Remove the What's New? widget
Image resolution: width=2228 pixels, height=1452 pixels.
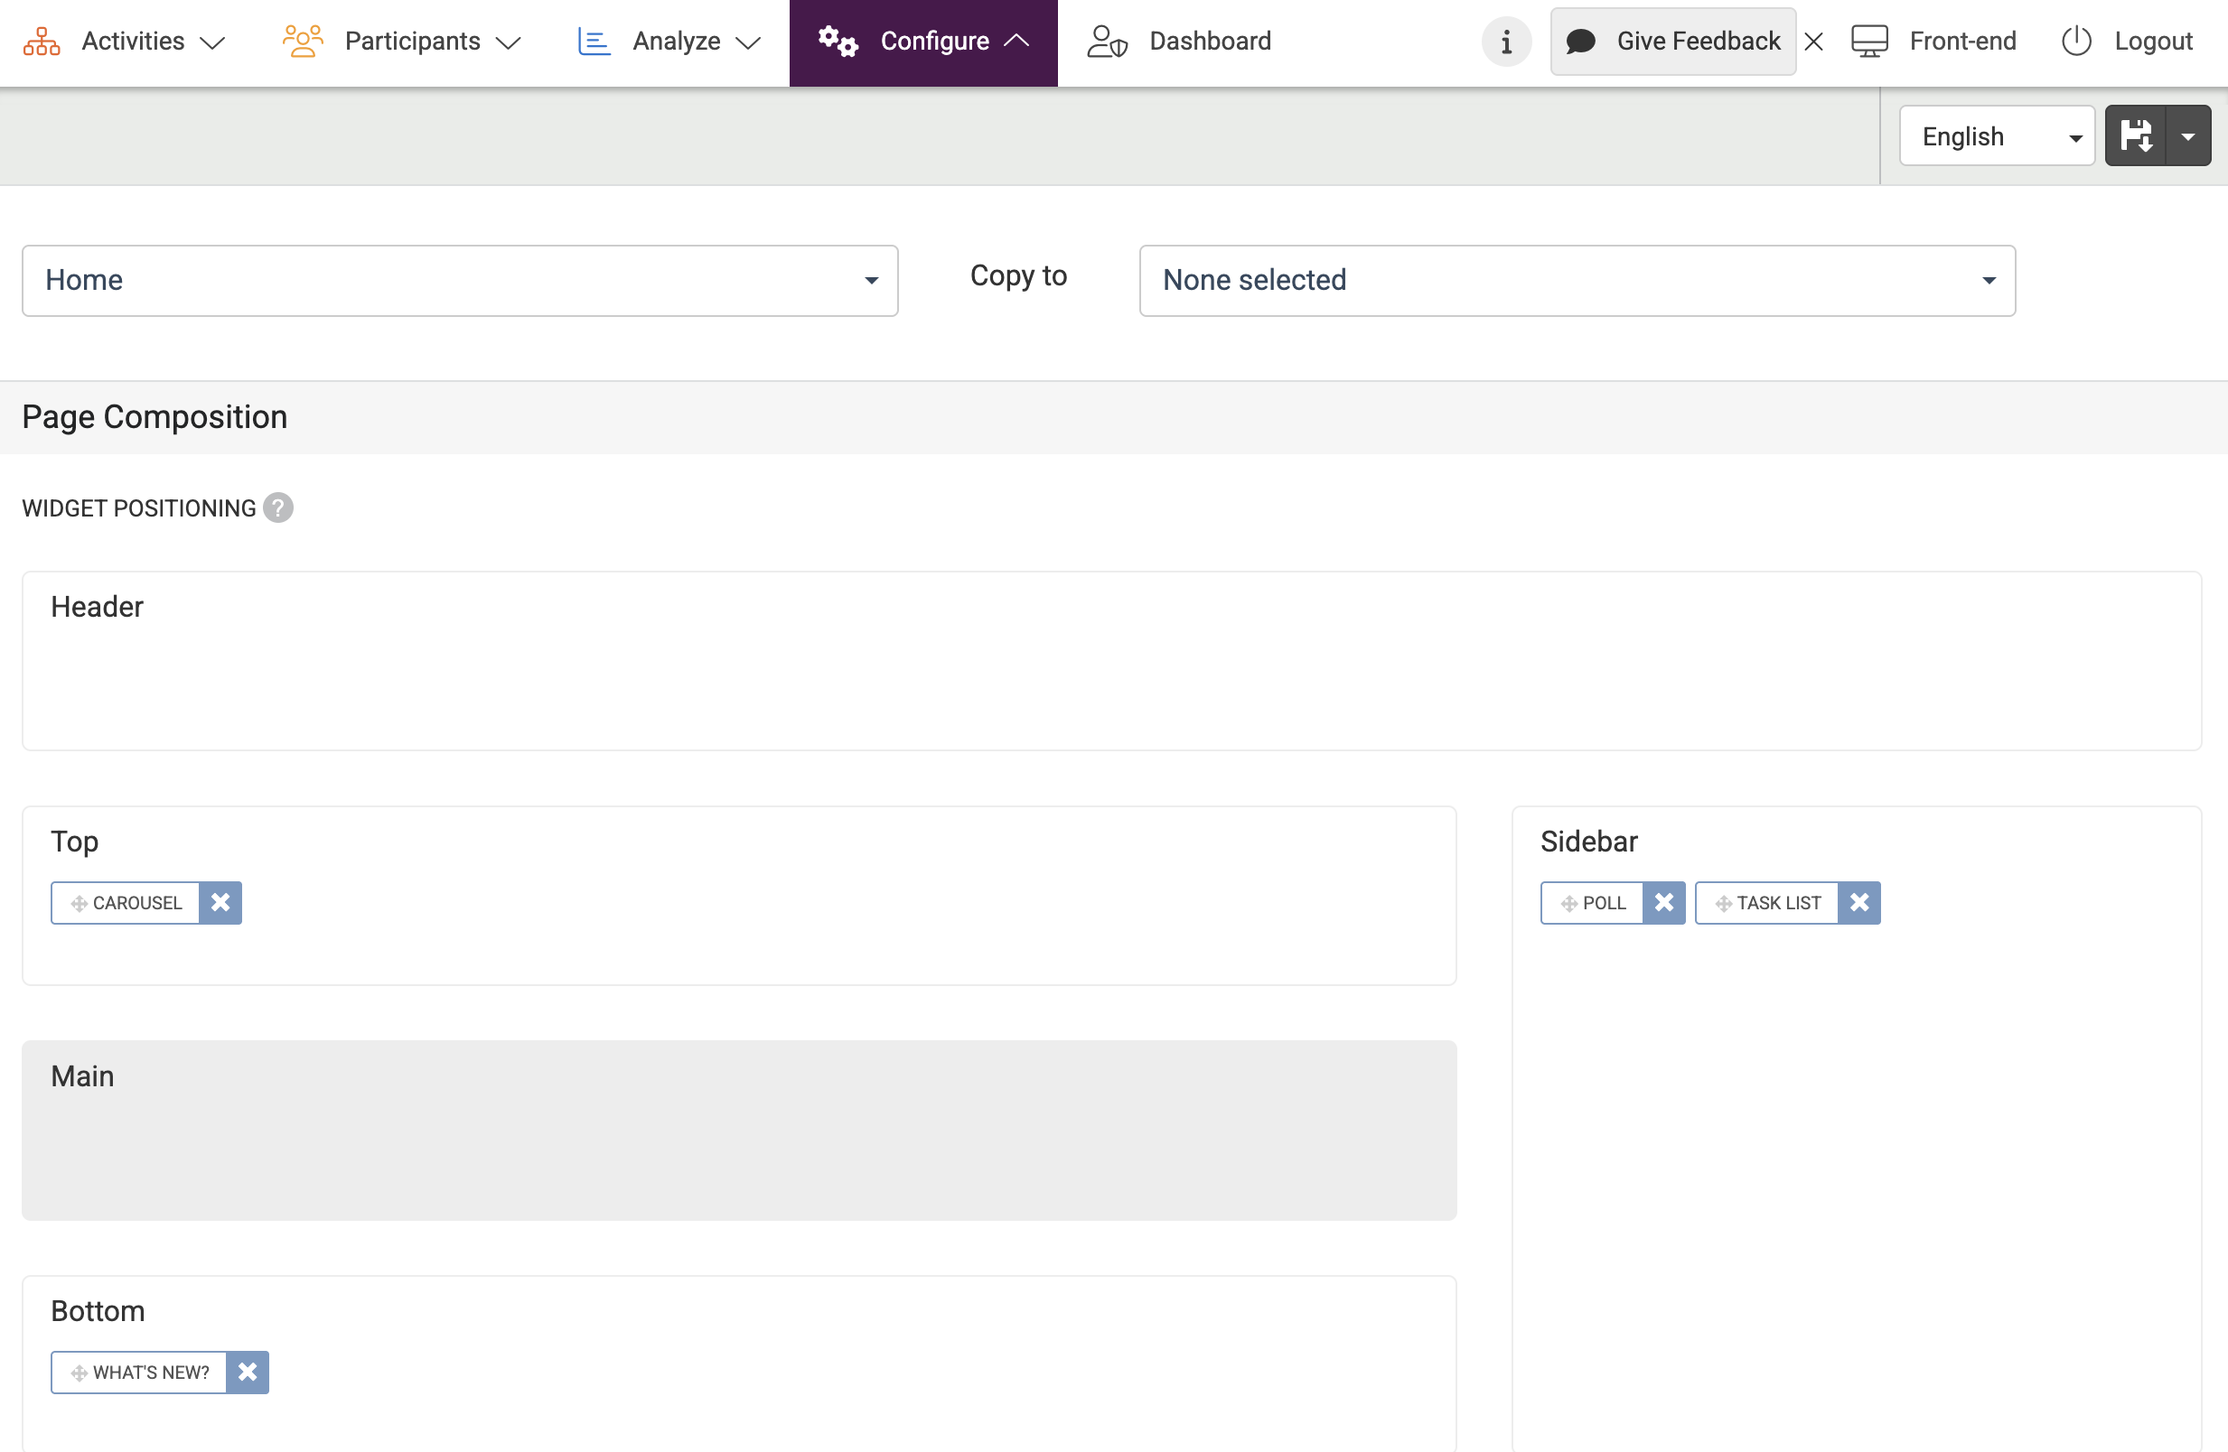(x=248, y=1373)
